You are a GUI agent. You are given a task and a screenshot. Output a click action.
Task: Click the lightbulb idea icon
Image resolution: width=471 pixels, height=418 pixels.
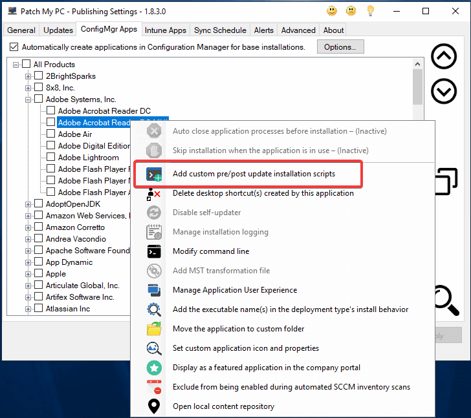tap(370, 11)
